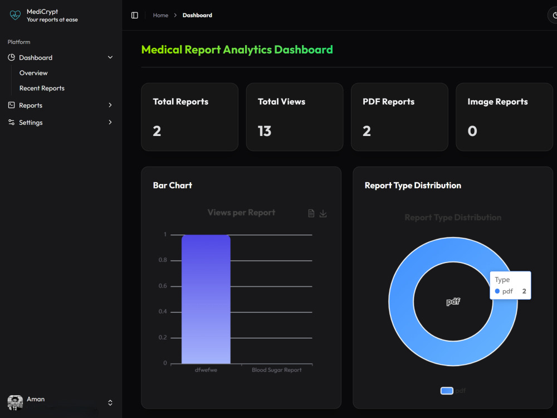Expand the Settings menu chevron
557x418 pixels.
tap(110, 122)
